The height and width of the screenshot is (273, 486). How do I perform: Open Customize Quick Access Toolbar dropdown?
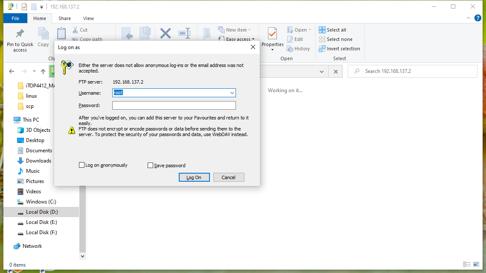[41, 7]
